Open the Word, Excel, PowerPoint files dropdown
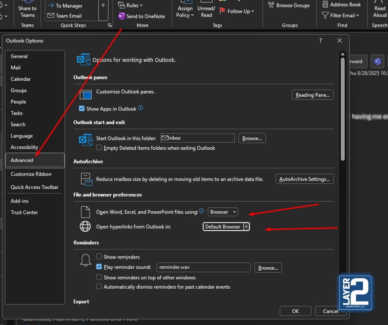This screenshot has height=325, width=388. coord(223,212)
